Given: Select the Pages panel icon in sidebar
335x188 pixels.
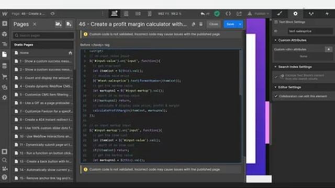Looking at the screenshot, I should (x=5, y=54).
